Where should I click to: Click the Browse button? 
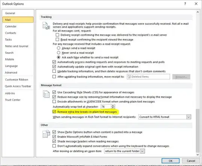(181, 77)
